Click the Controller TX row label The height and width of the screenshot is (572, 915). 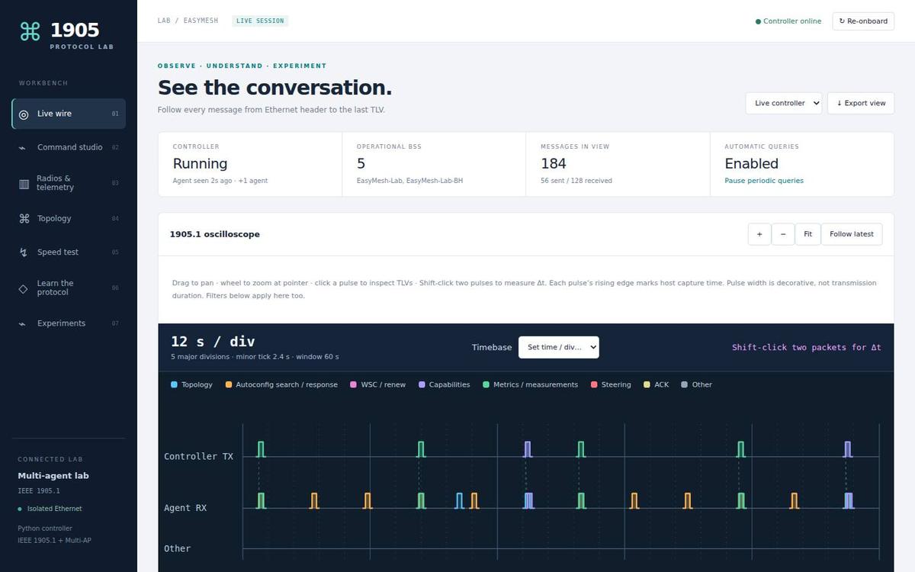point(199,457)
